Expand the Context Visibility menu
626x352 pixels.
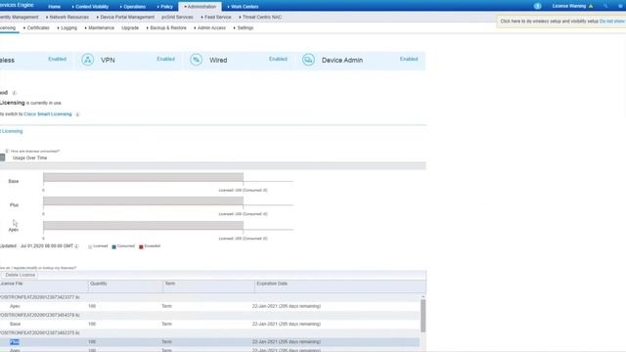point(90,7)
